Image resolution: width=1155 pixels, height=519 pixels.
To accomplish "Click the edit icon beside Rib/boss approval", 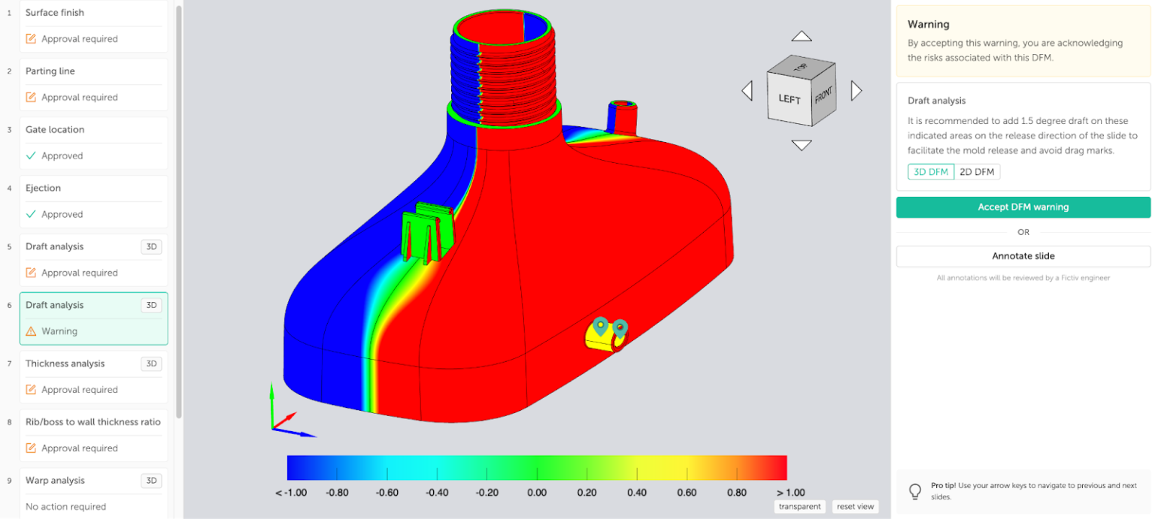I will pos(31,448).
